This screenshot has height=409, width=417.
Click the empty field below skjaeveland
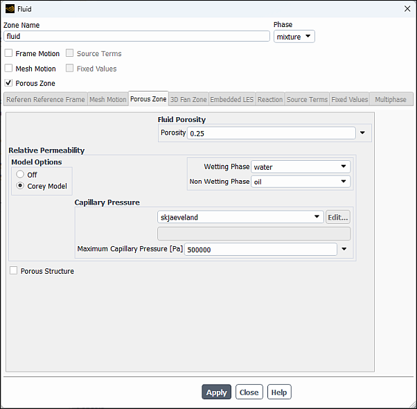click(254, 234)
